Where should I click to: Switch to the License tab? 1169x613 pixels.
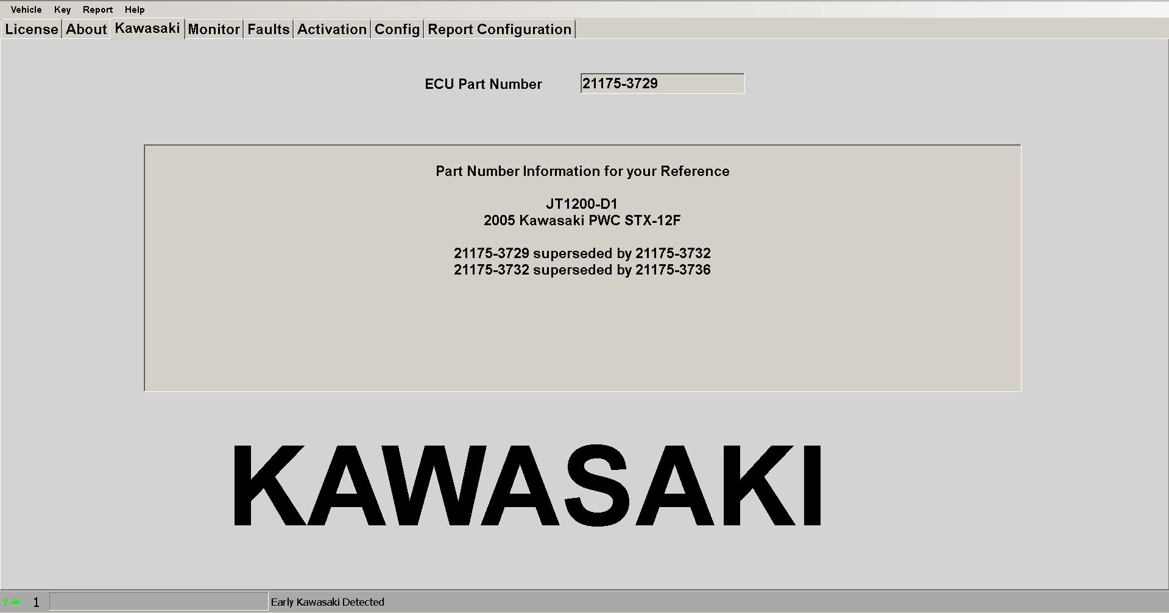32,29
